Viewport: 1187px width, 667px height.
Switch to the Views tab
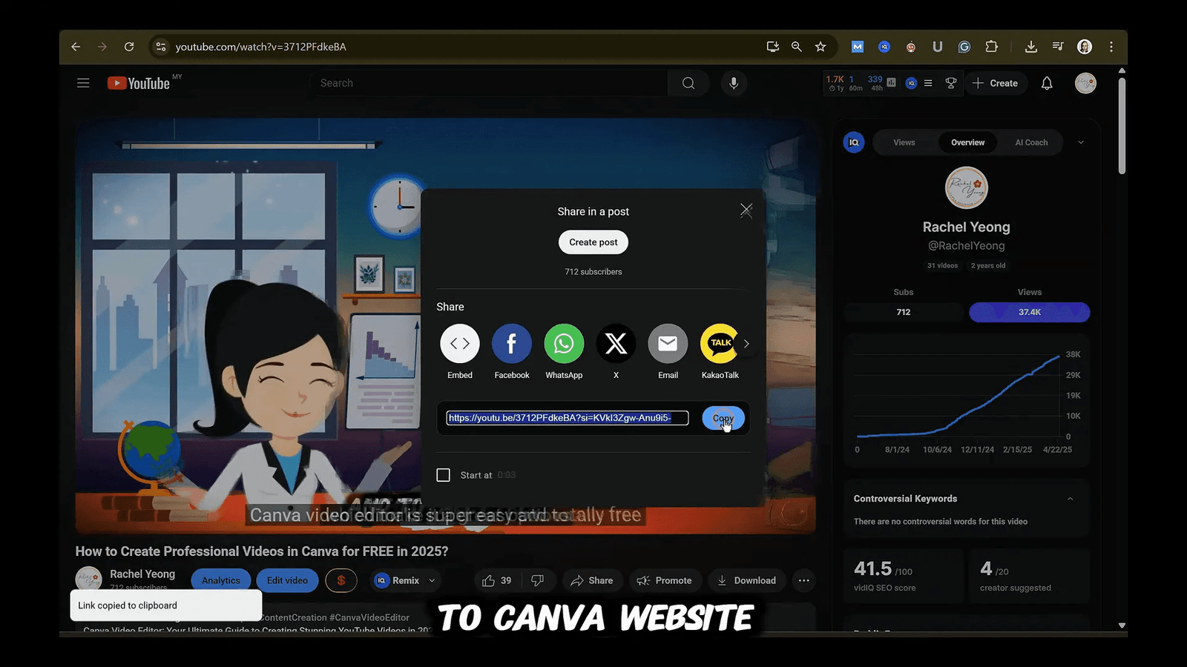904,142
